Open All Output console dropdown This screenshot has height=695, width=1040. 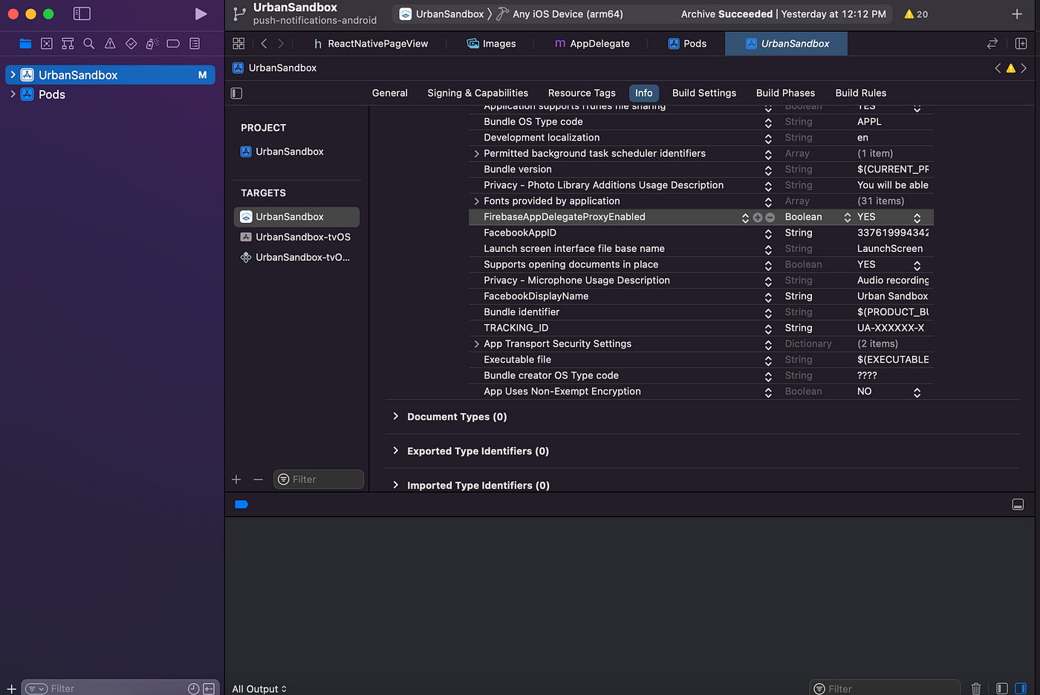tap(259, 688)
